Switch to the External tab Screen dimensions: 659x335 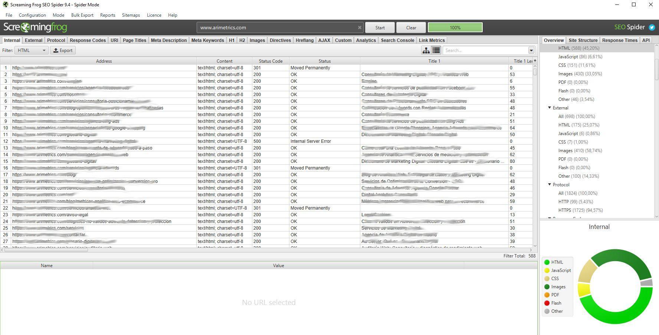[x=33, y=40]
